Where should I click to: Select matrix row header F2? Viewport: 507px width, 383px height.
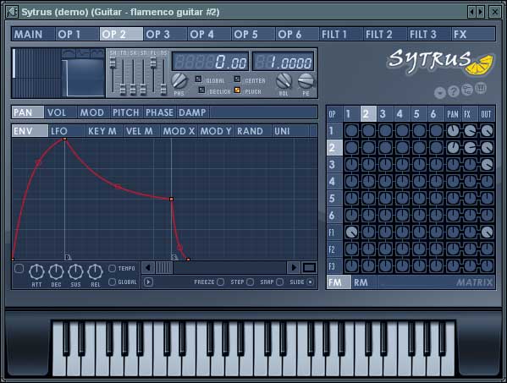click(334, 249)
